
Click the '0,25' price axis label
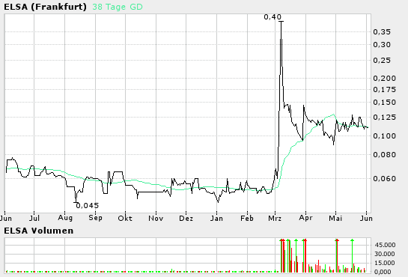[382, 61]
